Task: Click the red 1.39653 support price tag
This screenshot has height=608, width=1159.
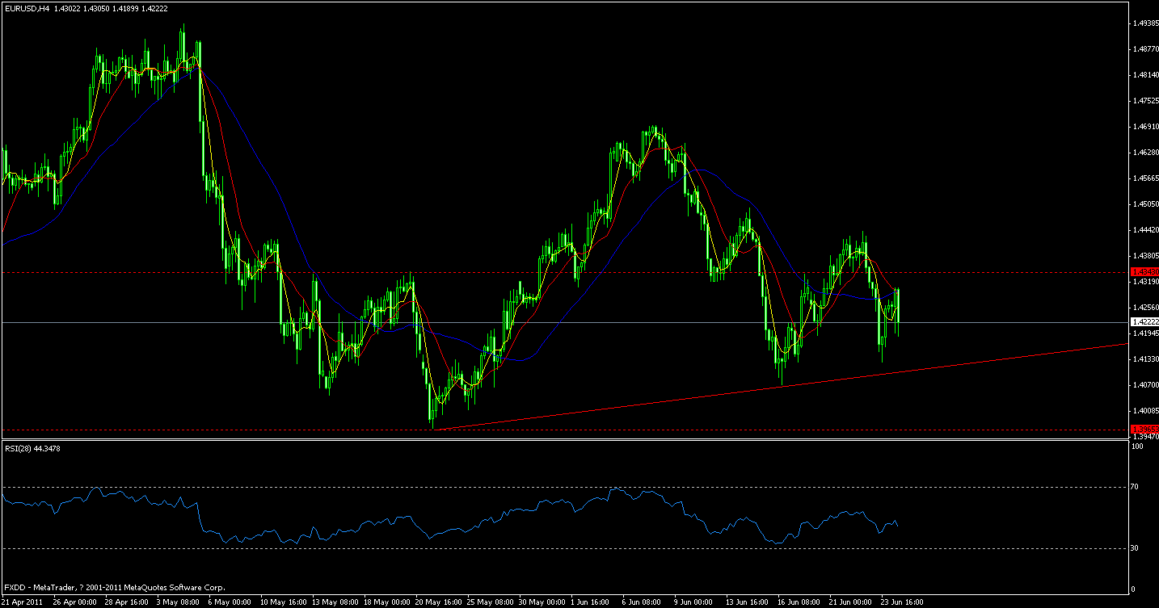Action: [x=1143, y=428]
